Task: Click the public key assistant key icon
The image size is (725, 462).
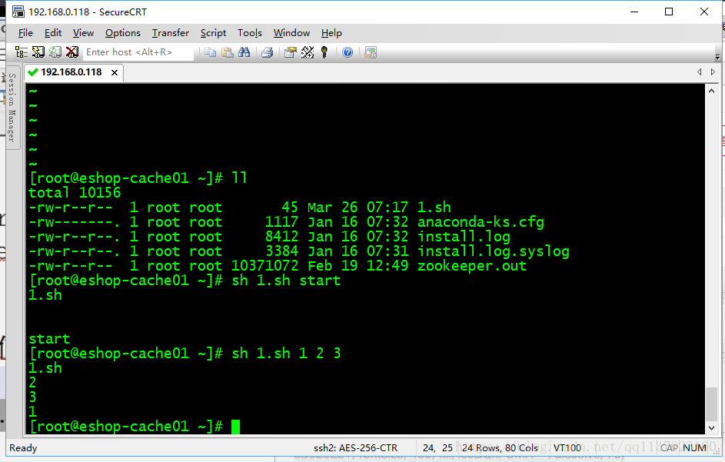Action: [324, 52]
